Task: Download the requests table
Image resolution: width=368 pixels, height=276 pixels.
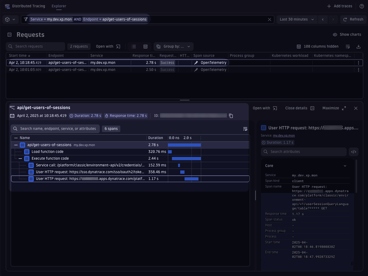Action: click(359, 47)
